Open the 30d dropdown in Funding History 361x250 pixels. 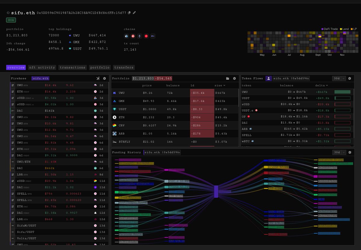coord(339,152)
